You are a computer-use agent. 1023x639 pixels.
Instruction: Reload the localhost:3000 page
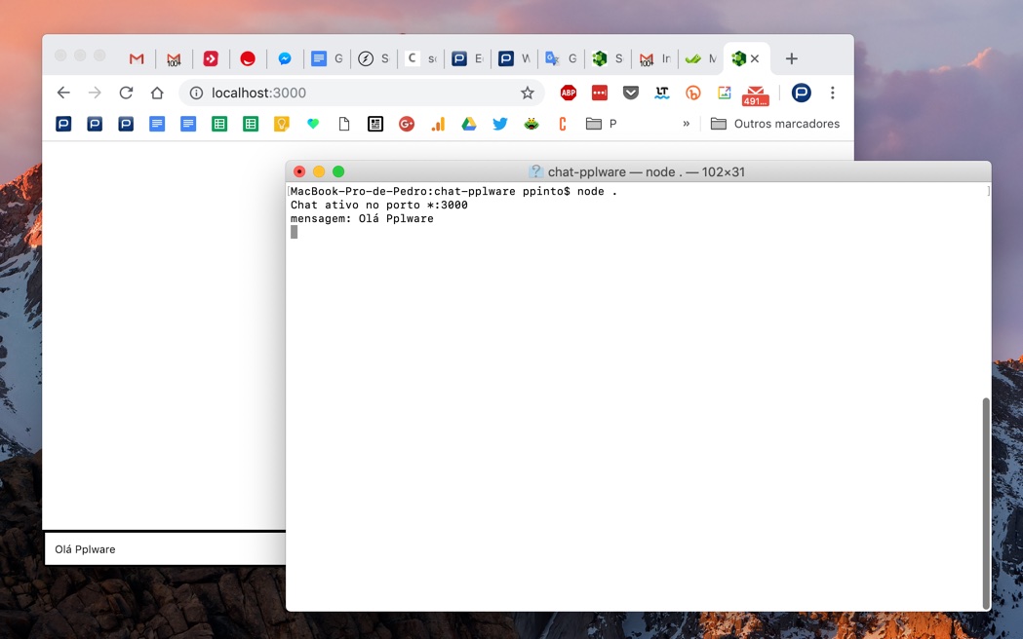126,93
